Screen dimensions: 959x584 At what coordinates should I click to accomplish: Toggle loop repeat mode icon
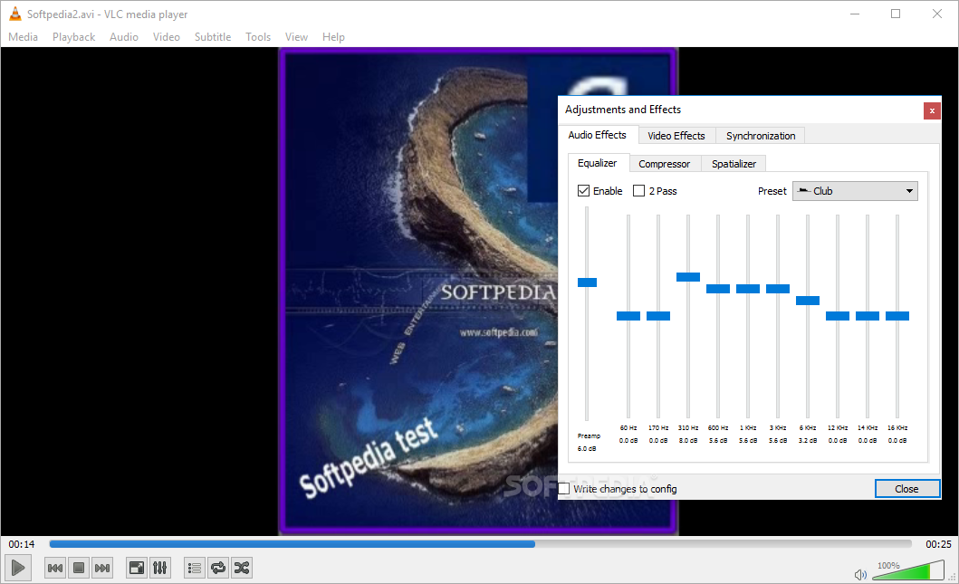click(x=217, y=568)
